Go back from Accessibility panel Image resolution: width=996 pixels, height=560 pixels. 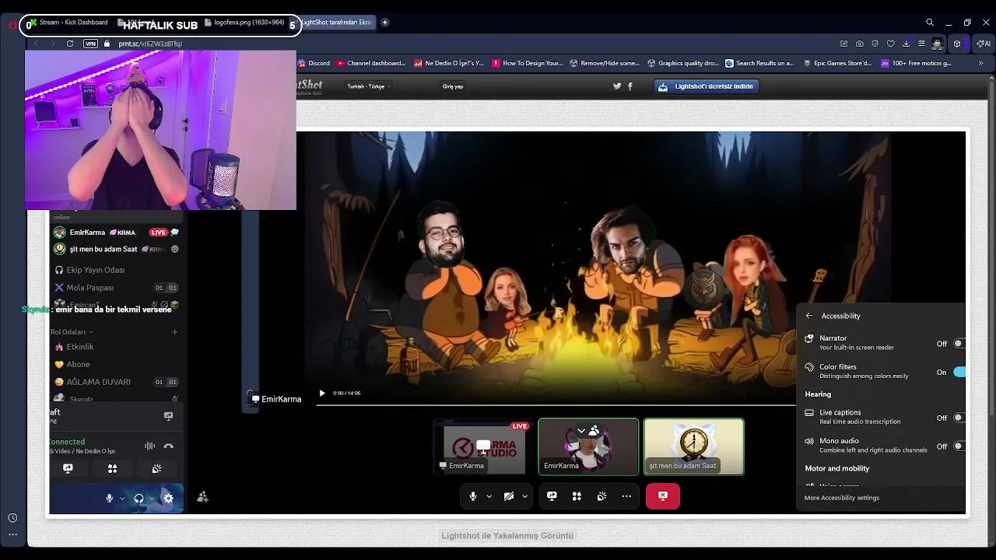click(x=809, y=316)
